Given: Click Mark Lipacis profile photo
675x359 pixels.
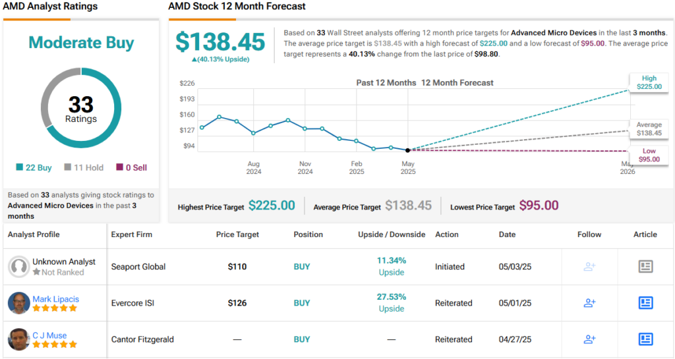Looking at the screenshot, I should (x=18, y=303).
